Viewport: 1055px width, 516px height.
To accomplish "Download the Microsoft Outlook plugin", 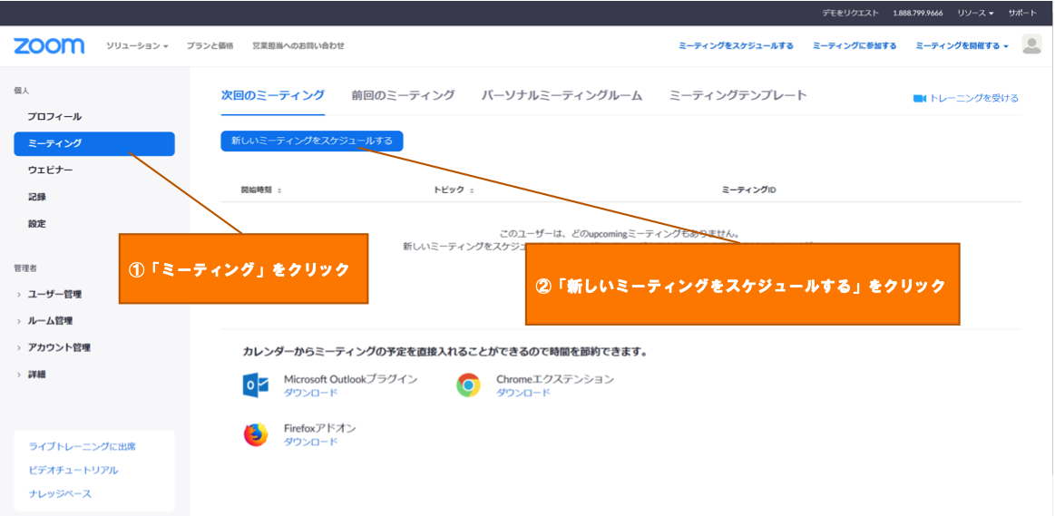I will (x=310, y=393).
